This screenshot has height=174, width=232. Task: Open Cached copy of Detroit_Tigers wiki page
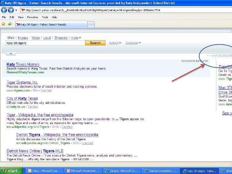tap(88, 143)
